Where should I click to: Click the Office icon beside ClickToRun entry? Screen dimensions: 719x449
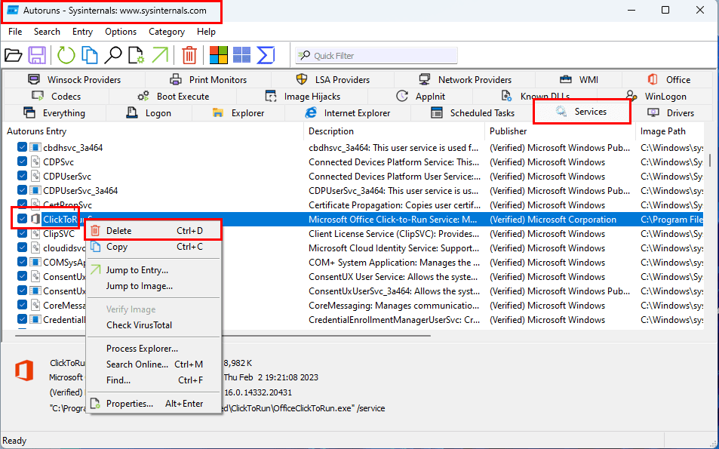35,220
